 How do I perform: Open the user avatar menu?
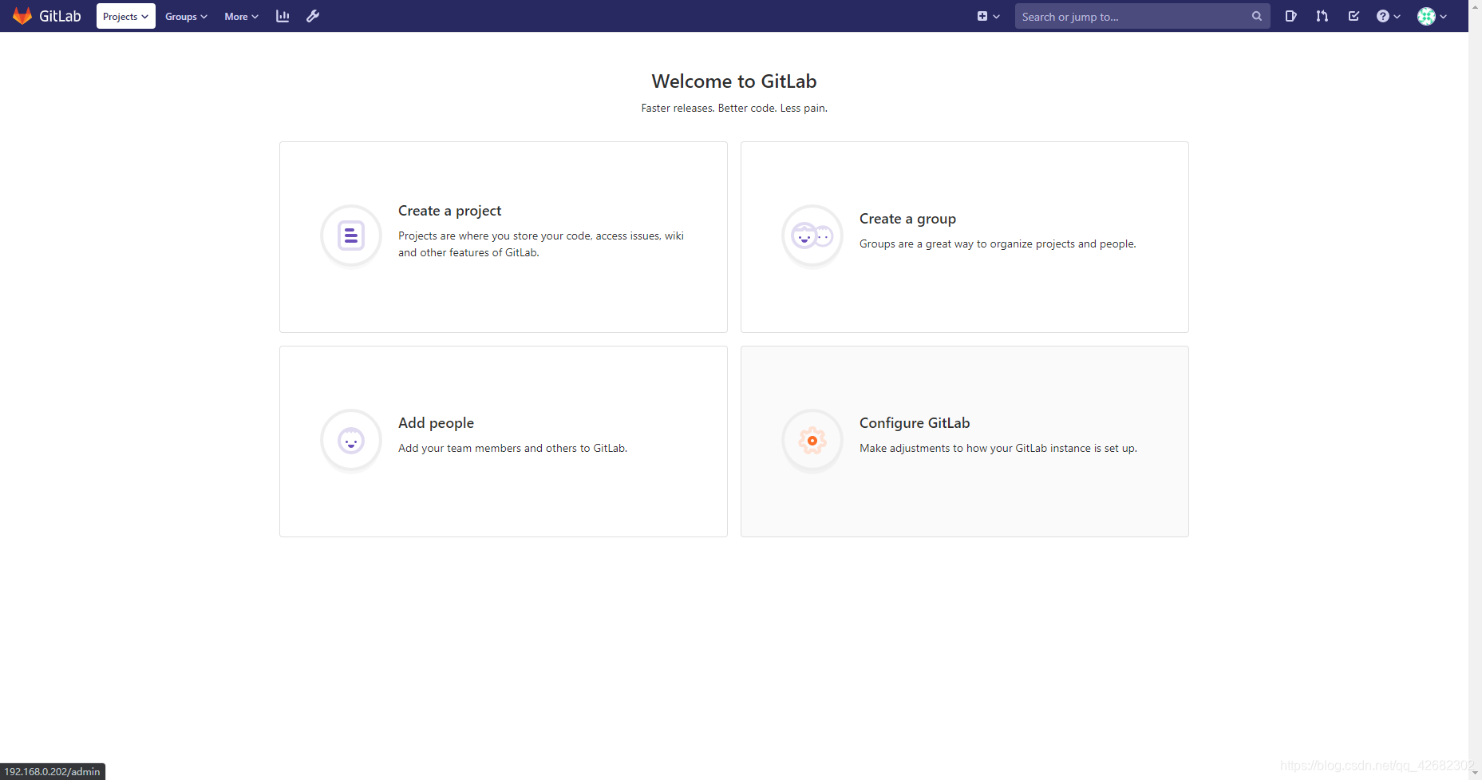(1432, 16)
